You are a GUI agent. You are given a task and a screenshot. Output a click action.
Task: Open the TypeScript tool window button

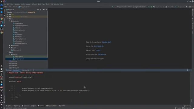click(52, 106)
